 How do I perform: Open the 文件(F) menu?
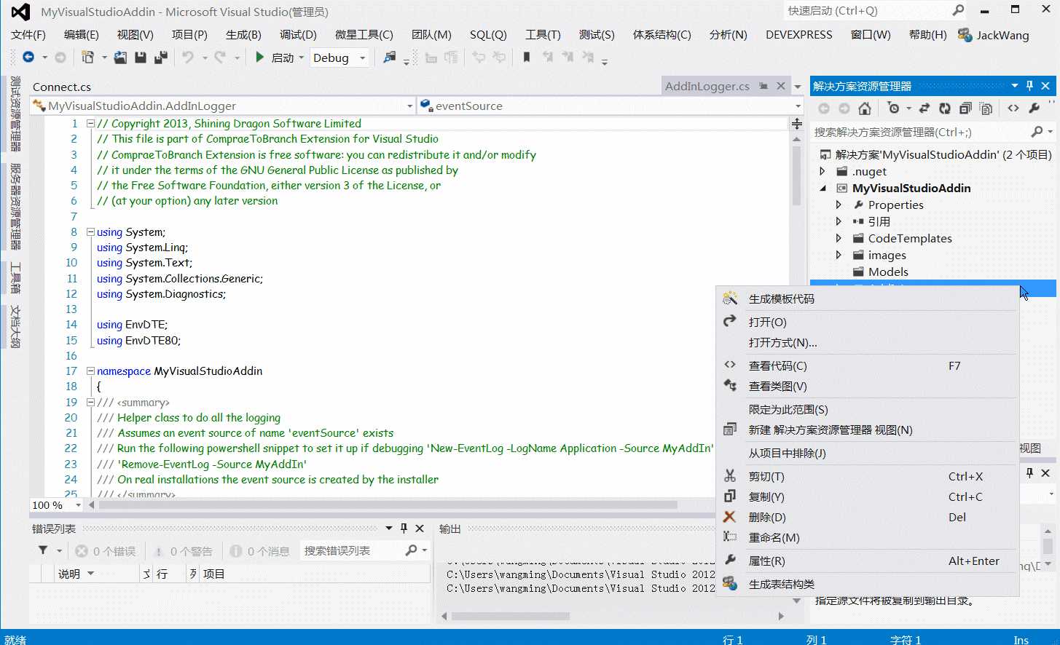(x=28, y=35)
